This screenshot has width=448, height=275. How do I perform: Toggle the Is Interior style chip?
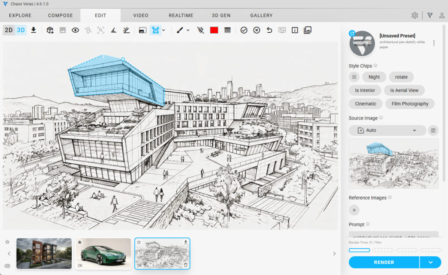click(365, 90)
